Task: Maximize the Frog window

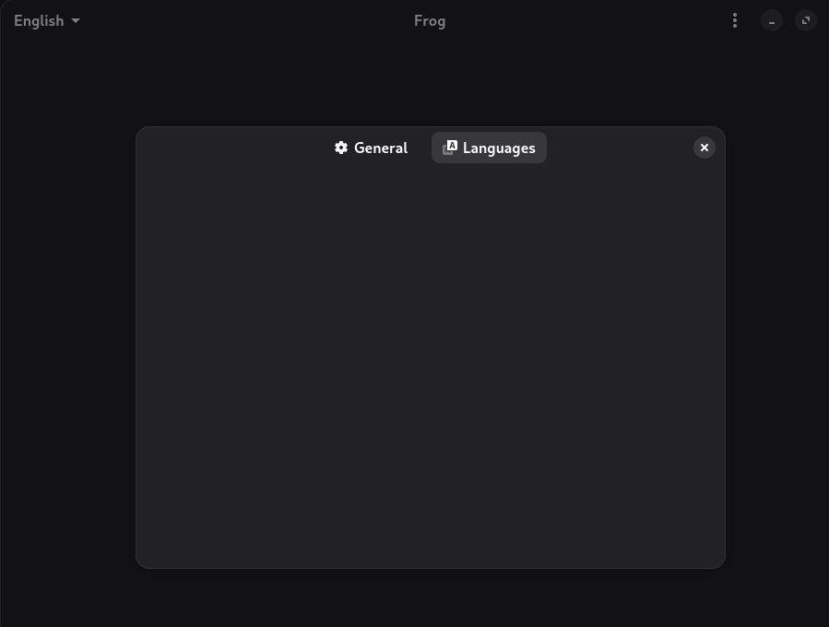Action: point(806,20)
